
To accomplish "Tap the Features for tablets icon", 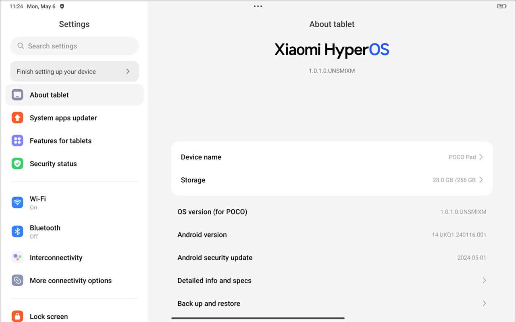I will coord(17,141).
